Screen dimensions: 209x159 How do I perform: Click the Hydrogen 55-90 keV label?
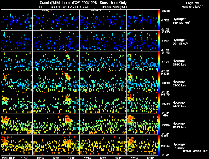(x=179, y=63)
